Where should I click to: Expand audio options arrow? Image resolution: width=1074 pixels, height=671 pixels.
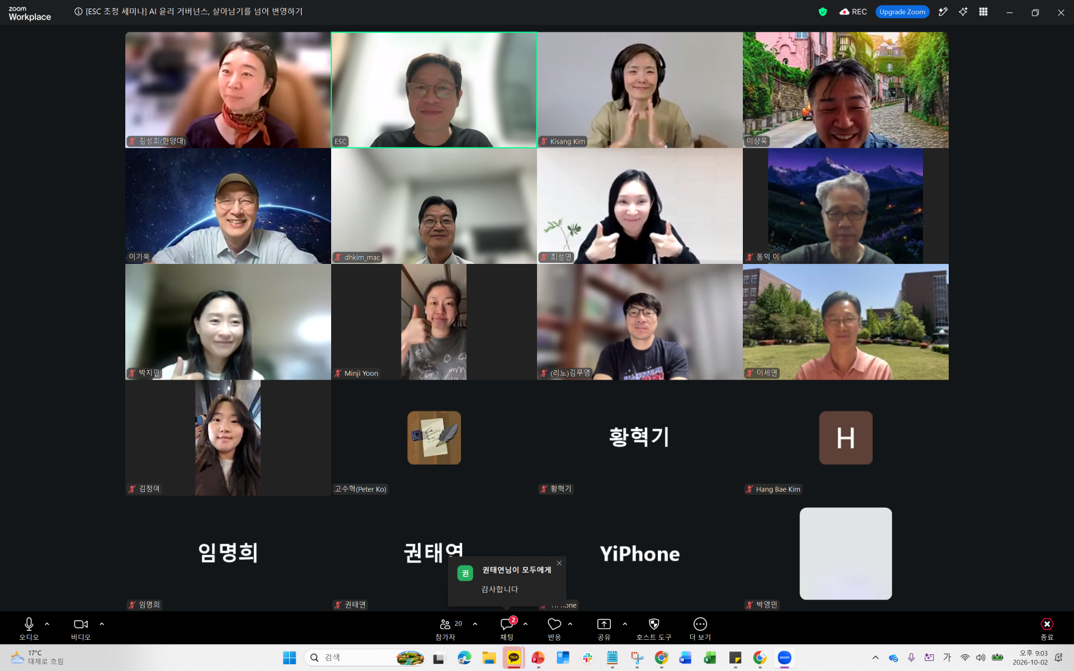pos(47,624)
